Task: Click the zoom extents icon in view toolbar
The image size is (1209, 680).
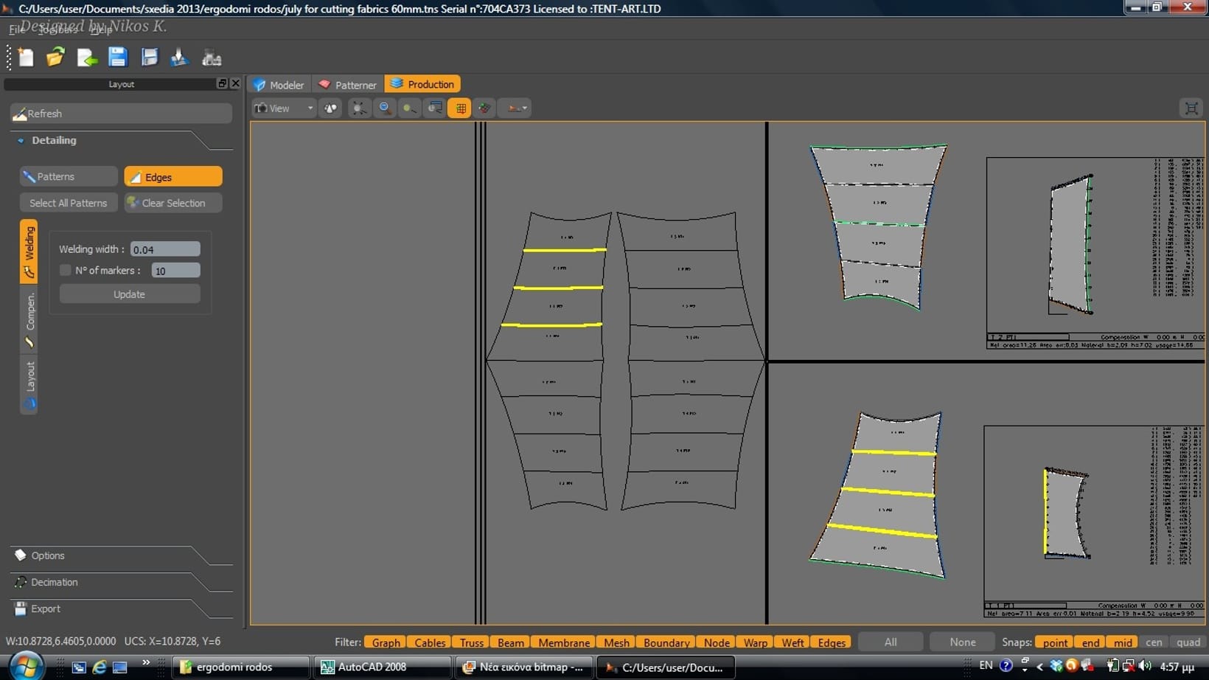Action: tap(359, 108)
